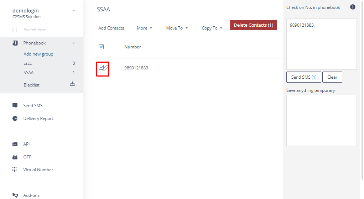Expand the demologin account dropdown arrow

tap(74, 11)
